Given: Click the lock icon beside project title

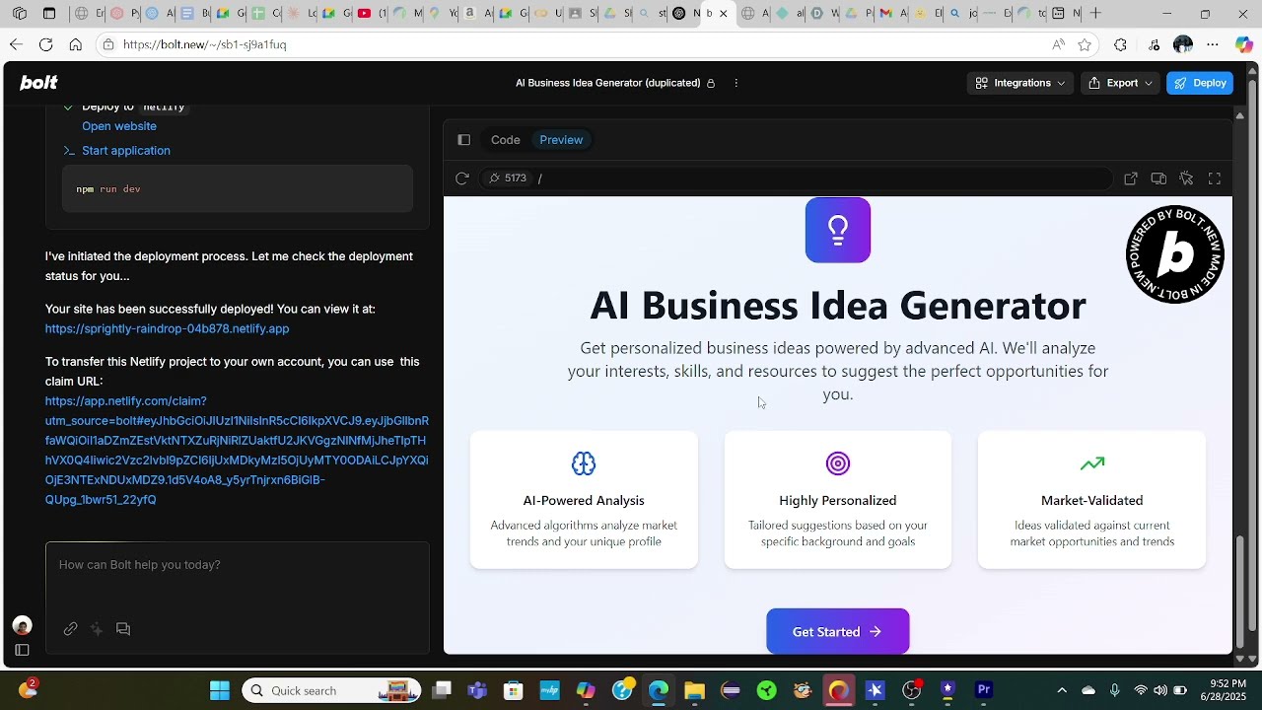Looking at the screenshot, I should (711, 83).
